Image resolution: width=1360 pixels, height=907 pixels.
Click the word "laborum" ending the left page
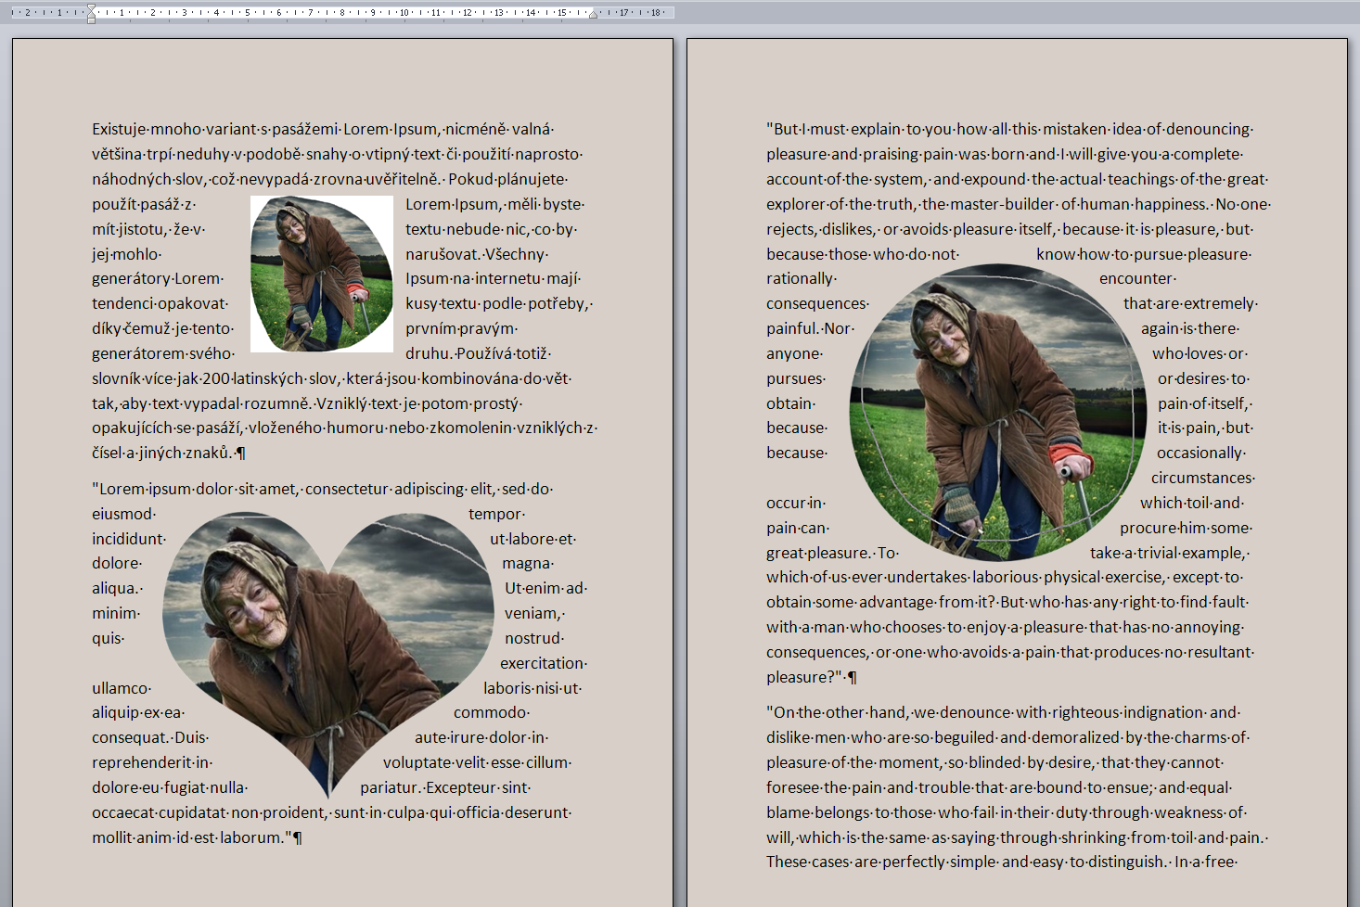tap(251, 838)
